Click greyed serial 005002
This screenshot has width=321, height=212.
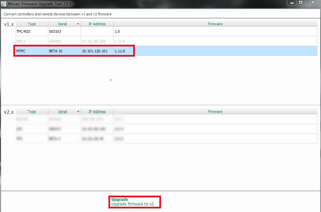tap(55, 41)
